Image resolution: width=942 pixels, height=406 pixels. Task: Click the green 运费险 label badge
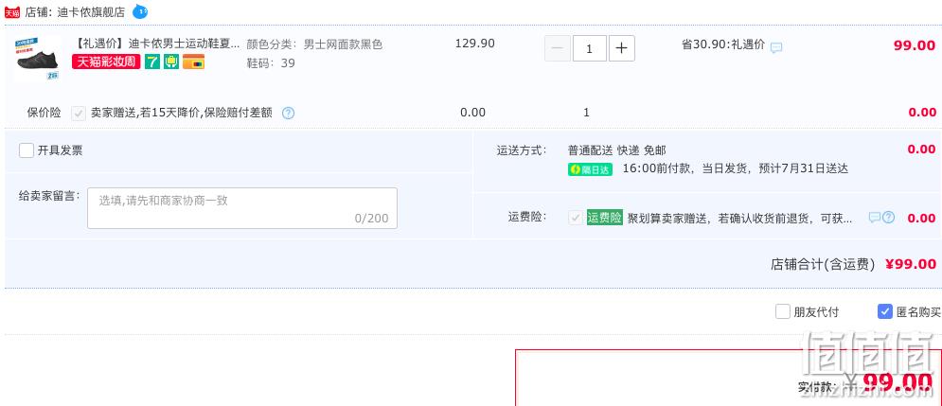[605, 218]
